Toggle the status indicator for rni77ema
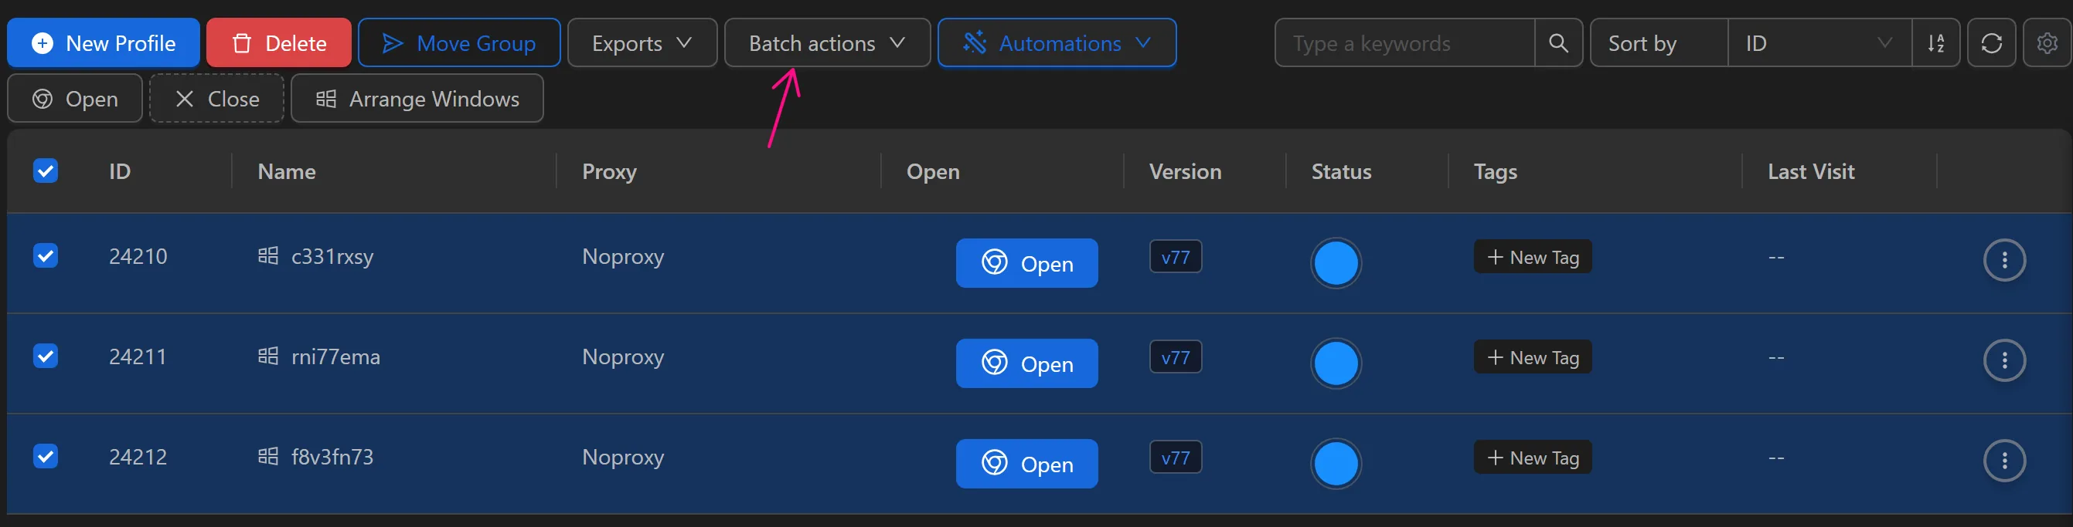 coord(1336,363)
